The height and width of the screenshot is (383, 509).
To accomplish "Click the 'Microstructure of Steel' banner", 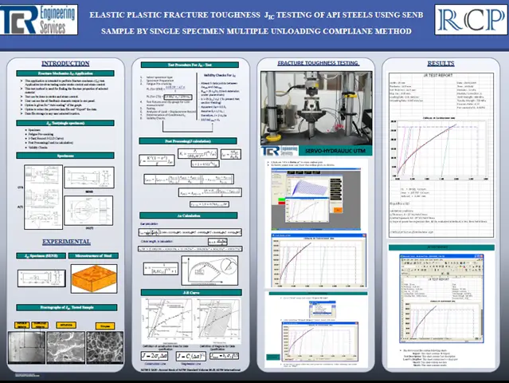I will pos(93,256).
